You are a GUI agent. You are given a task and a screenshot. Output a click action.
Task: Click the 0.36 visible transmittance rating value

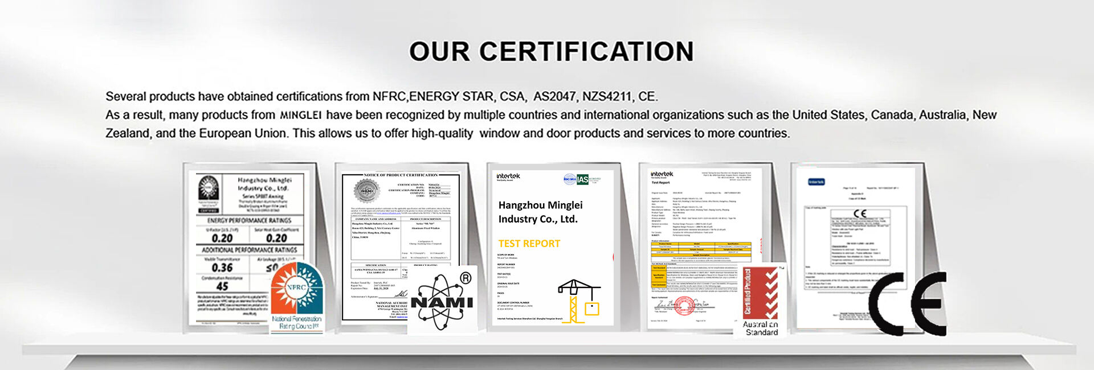[222, 268]
